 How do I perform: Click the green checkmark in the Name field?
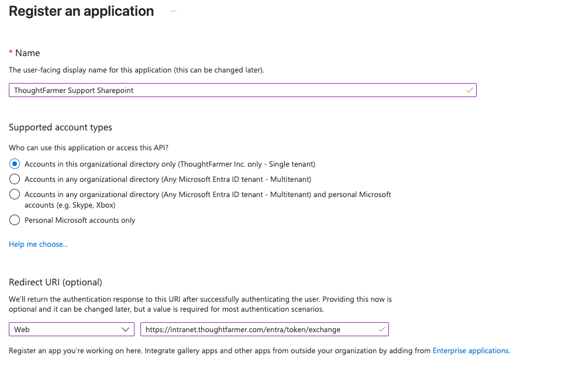click(x=469, y=90)
